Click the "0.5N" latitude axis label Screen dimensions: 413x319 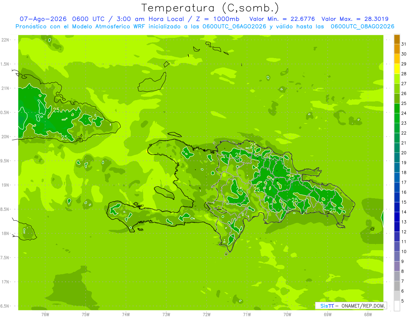click(x=4, y=113)
